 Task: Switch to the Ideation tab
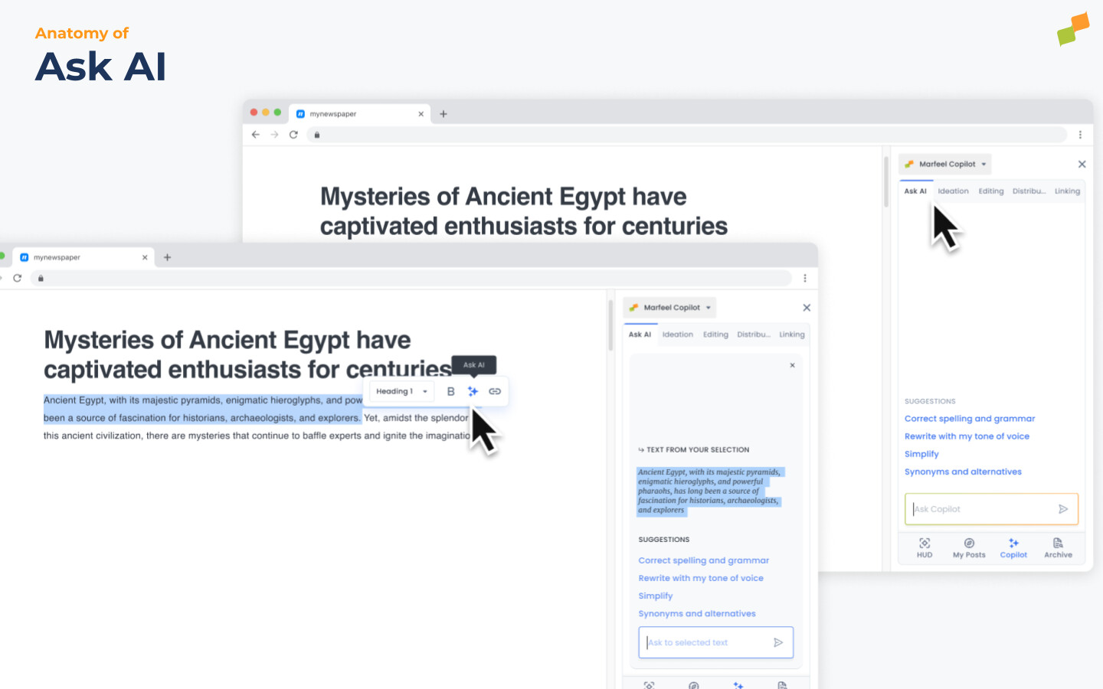(953, 191)
